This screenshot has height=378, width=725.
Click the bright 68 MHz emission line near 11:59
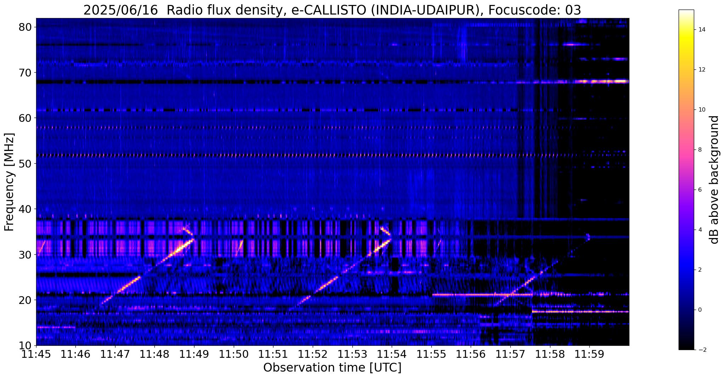click(602, 81)
